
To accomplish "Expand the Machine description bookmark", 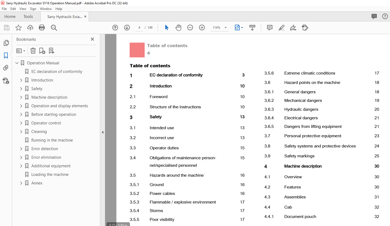I will (x=21, y=97).
